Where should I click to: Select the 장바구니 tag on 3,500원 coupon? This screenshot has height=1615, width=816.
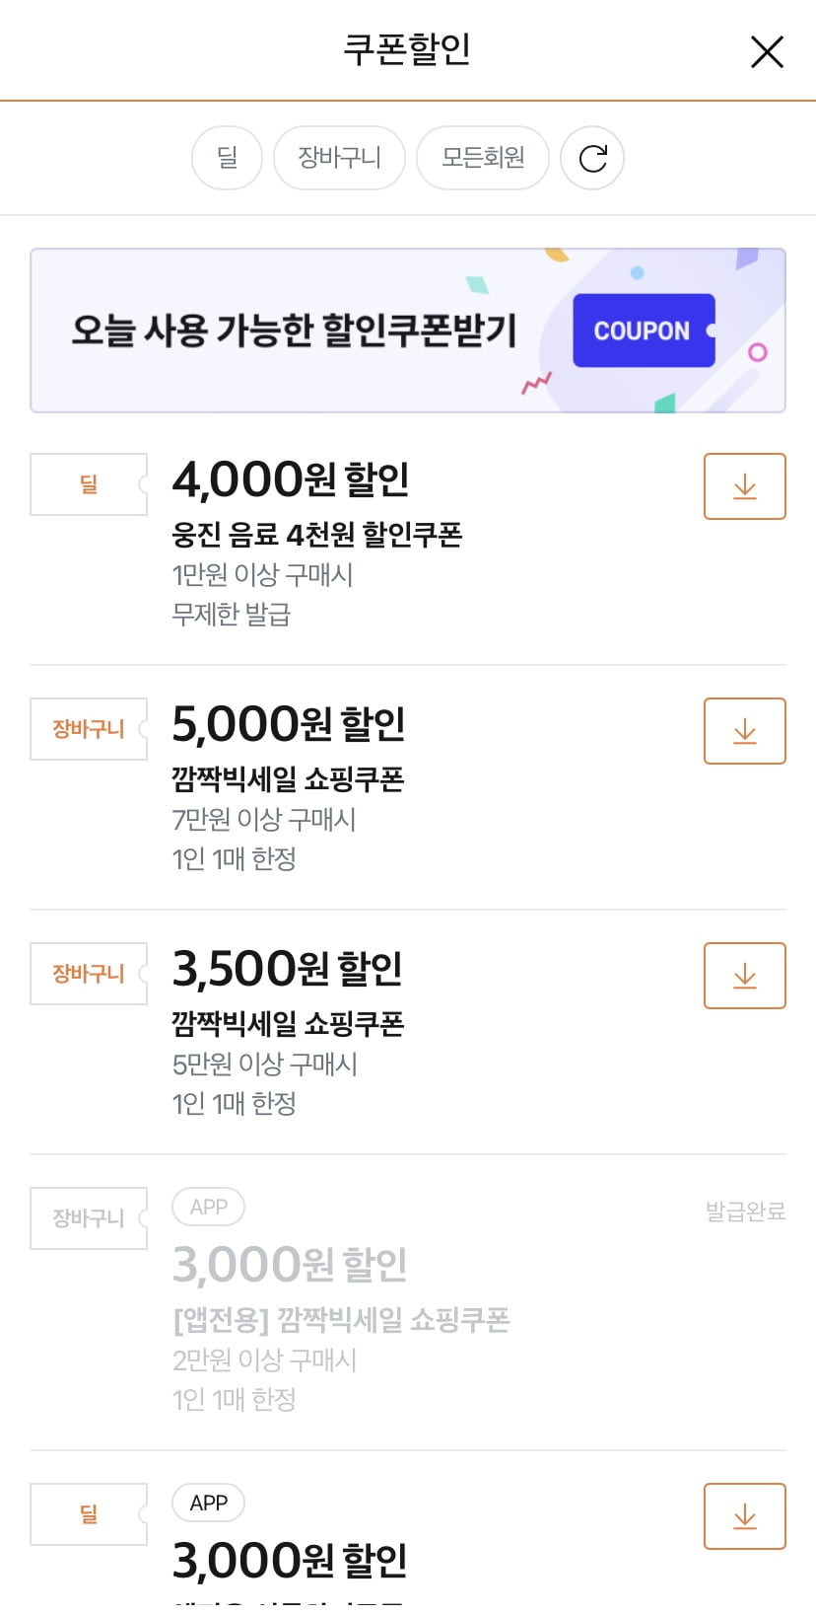tap(89, 974)
